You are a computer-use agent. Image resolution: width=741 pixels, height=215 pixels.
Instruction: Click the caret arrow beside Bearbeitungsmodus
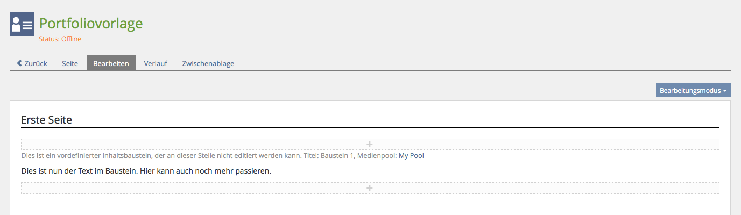(725, 91)
